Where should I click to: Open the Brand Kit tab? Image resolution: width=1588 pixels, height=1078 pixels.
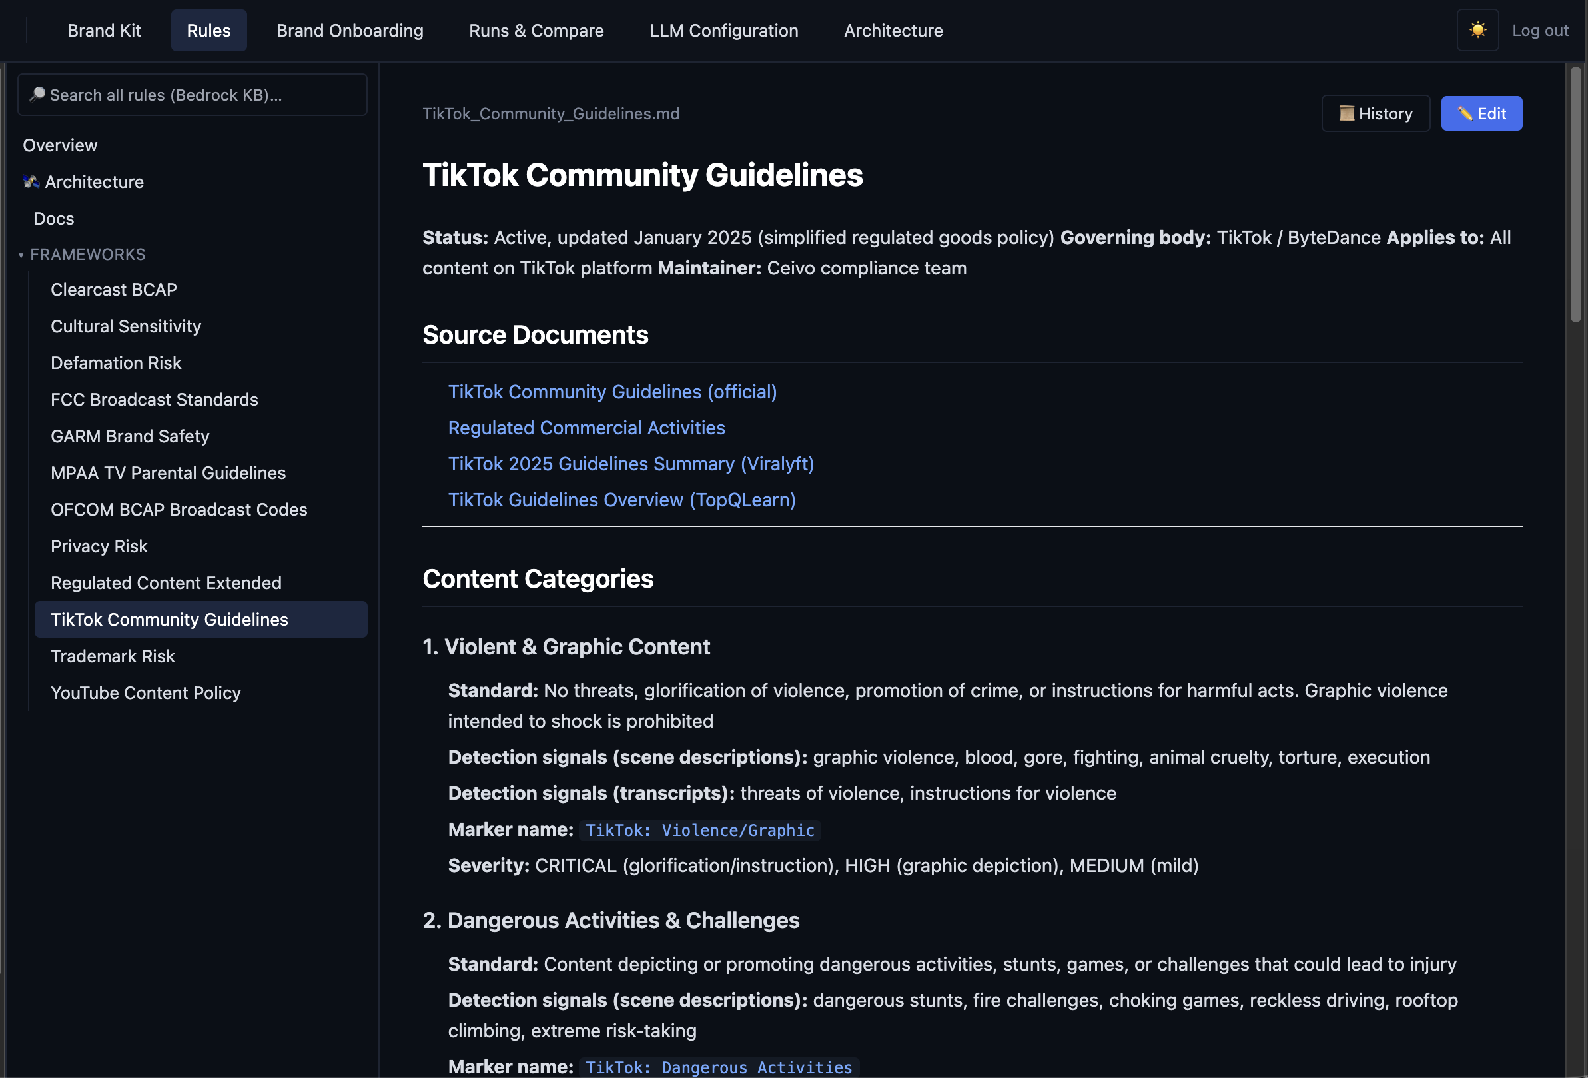(x=104, y=30)
